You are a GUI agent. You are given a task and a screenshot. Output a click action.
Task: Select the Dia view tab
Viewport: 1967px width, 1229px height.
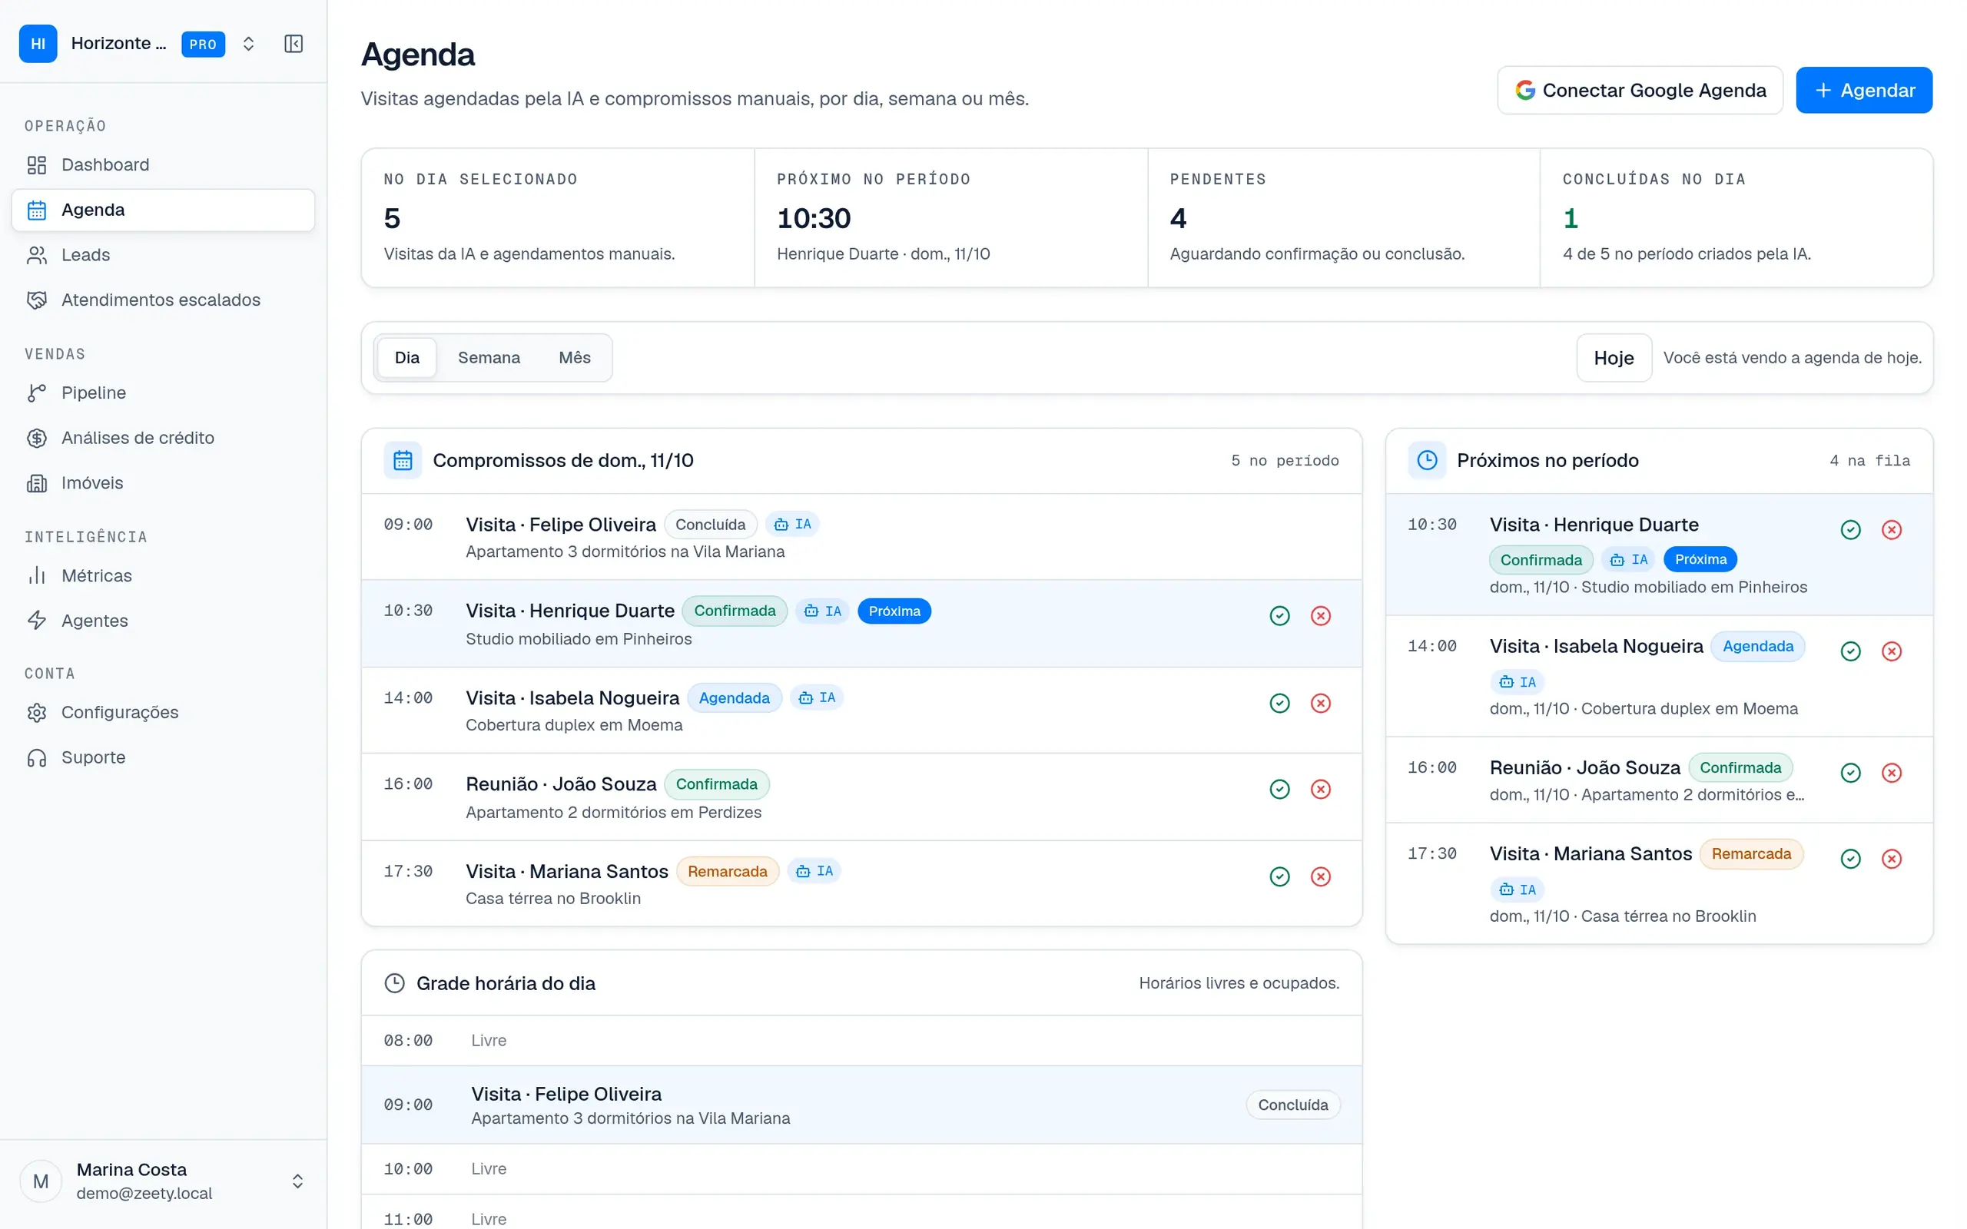[x=406, y=358]
